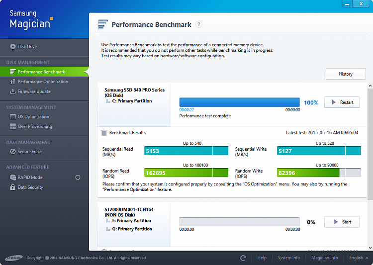
Task: Click the Performance Benchmark sidebar icon
Action: coord(13,72)
